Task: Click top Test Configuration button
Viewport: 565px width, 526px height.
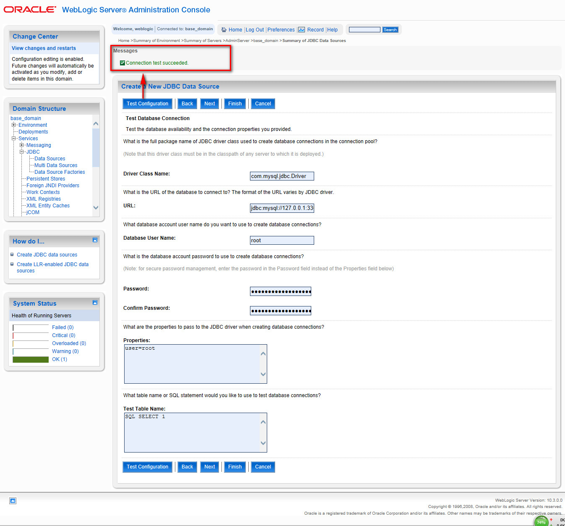Action: 147,104
